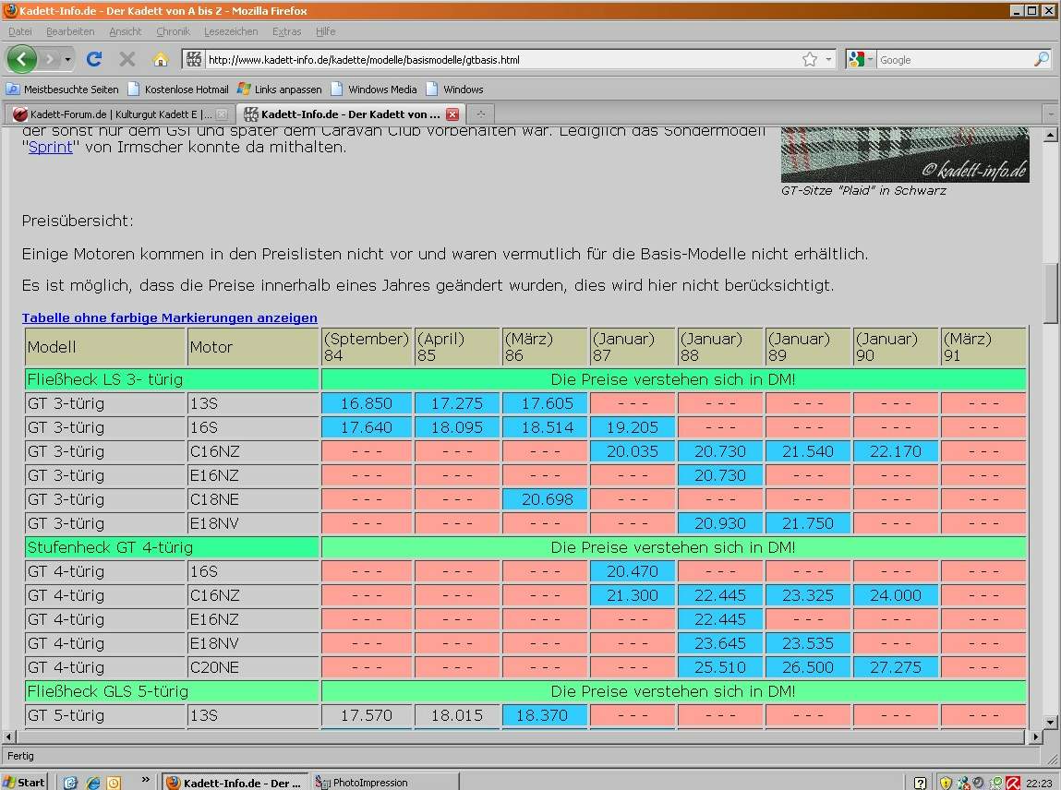Open the history dropdown next to forward button
The image size is (1061, 790).
pyautogui.click(x=67, y=59)
